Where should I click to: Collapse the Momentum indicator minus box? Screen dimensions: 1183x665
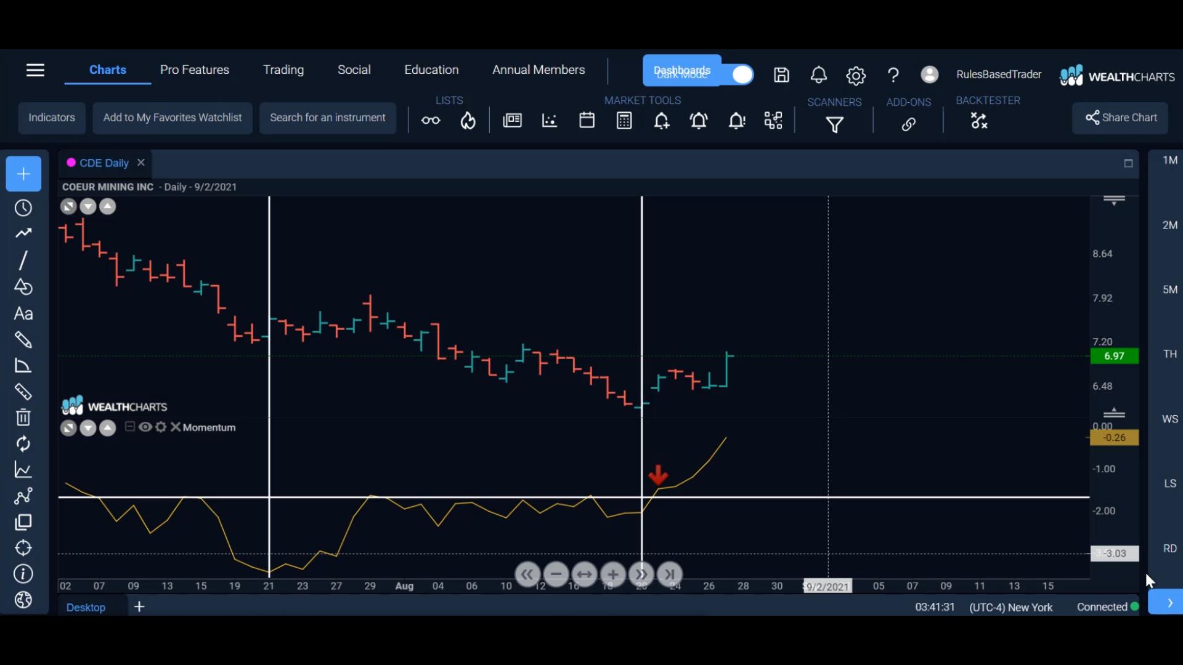point(130,427)
